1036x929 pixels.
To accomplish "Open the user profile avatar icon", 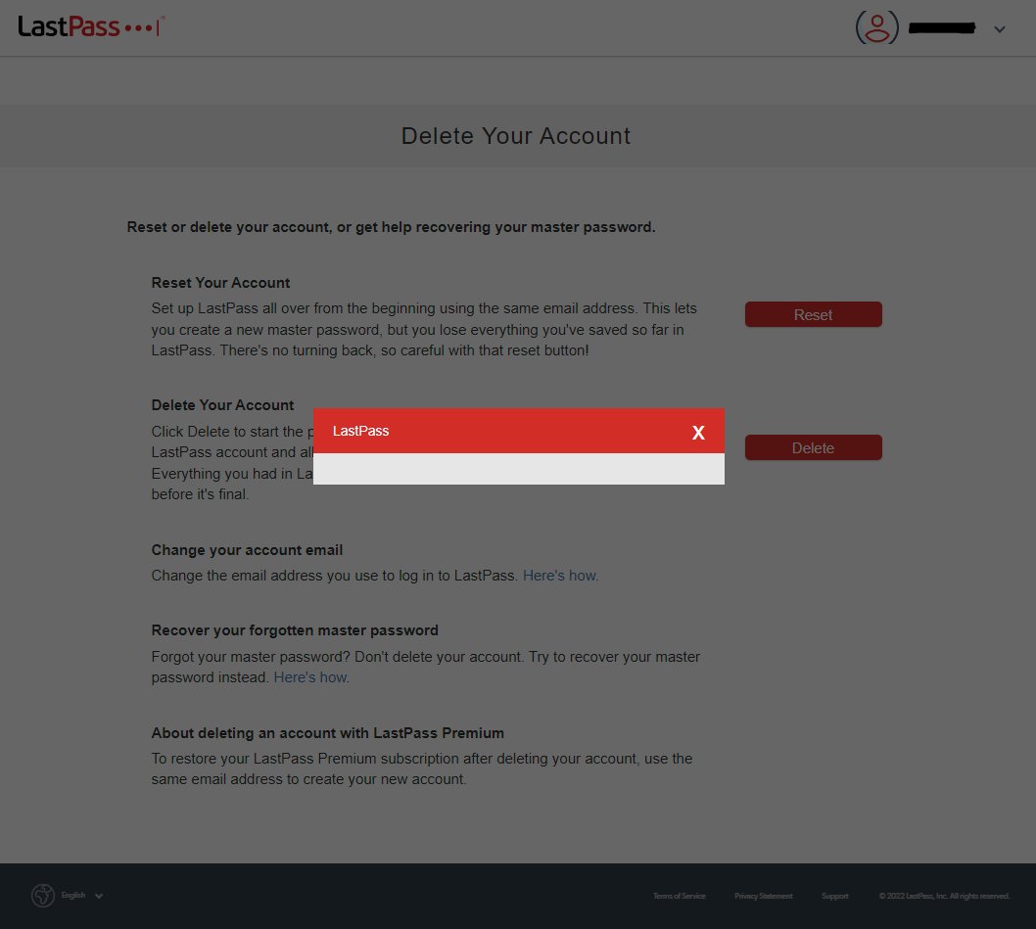I will pos(876,27).
